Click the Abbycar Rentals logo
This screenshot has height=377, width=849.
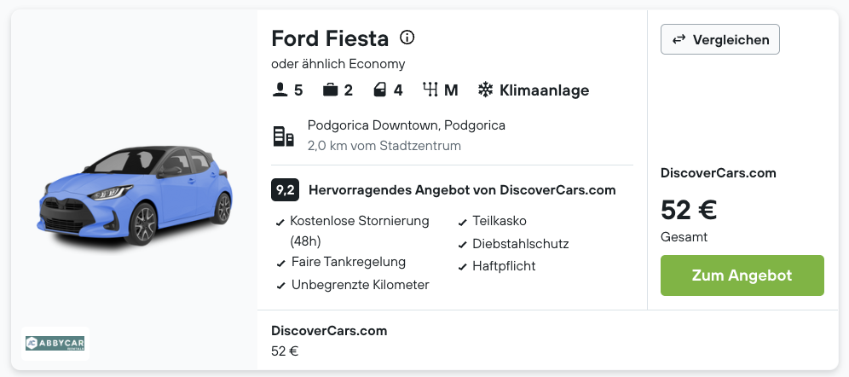tap(55, 344)
